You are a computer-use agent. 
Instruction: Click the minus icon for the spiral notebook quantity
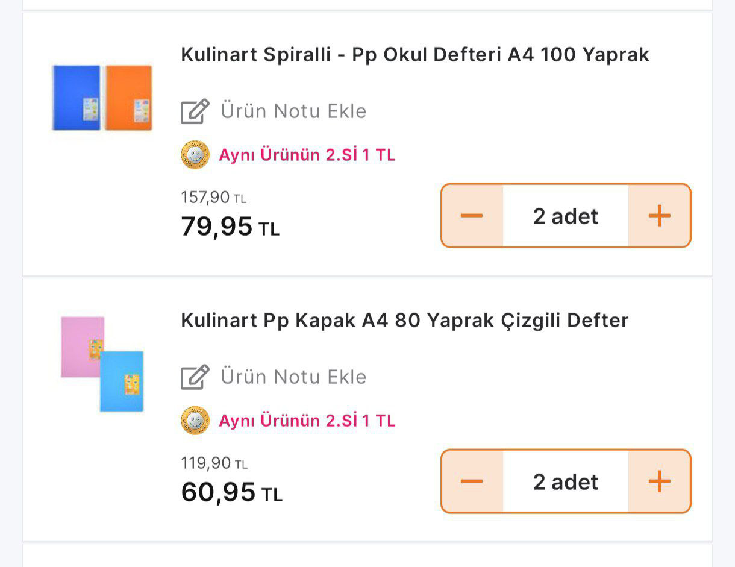[x=472, y=215]
